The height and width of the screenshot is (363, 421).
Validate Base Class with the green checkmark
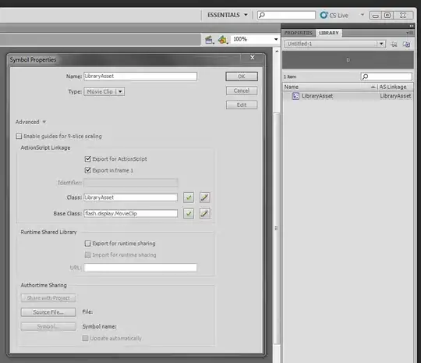point(189,214)
